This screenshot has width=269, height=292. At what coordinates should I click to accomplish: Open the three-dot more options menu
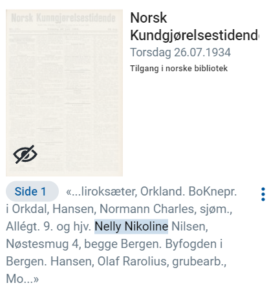click(x=263, y=194)
